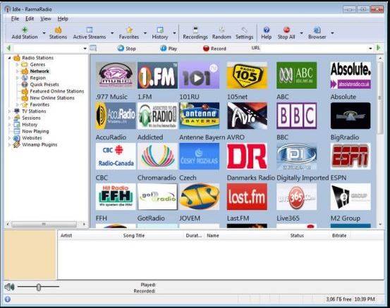Sort by the Song Title column header
Screen dimensions: 390x308
click(134, 235)
